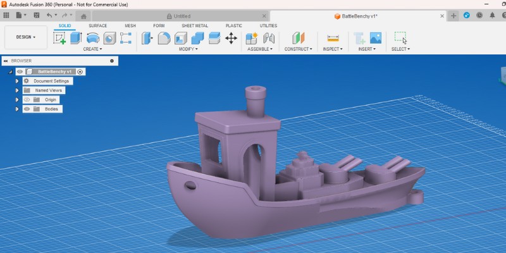Expand the CONSTRUCT menu
The width and height of the screenshot is (506, 253).
298,49
